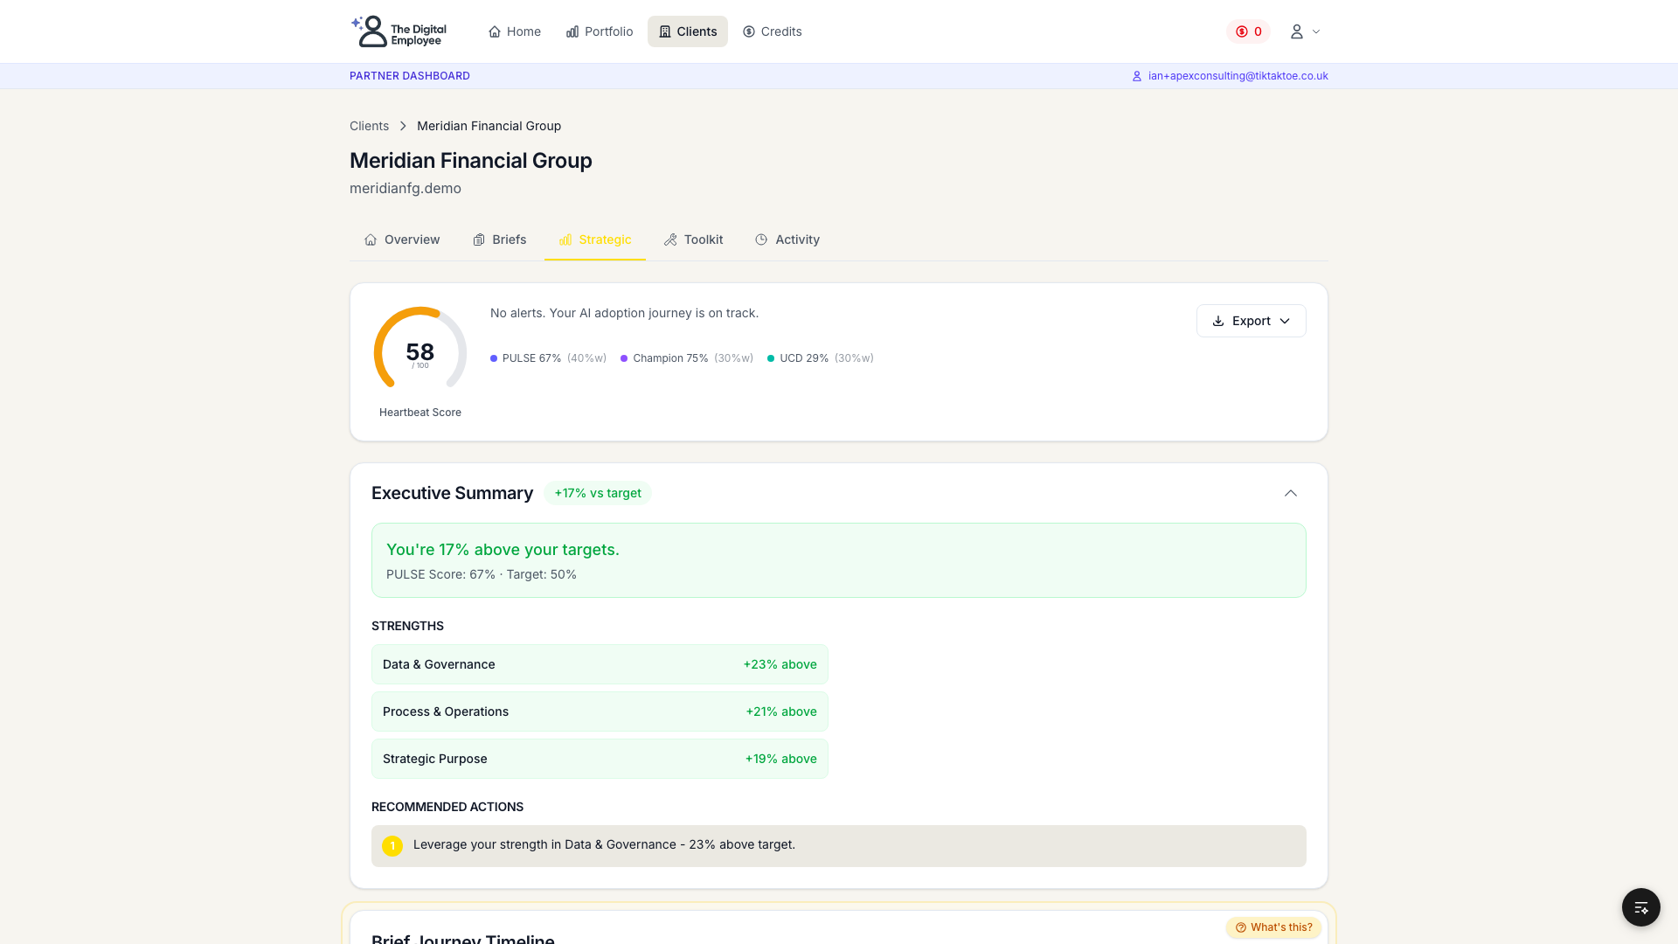1678x944 pixels.
Task: Click the What's this? help badge
Action: (x=1273, y=927)
